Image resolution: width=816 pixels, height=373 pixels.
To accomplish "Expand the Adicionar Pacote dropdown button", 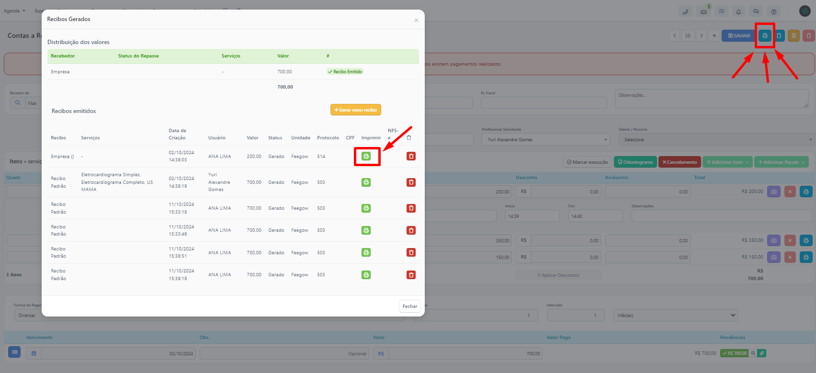I will tap(782, 162).
